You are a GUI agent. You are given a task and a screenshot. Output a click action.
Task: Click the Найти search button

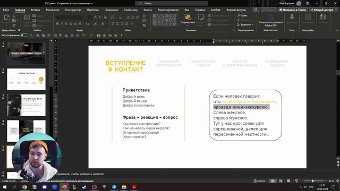(242, 15)
